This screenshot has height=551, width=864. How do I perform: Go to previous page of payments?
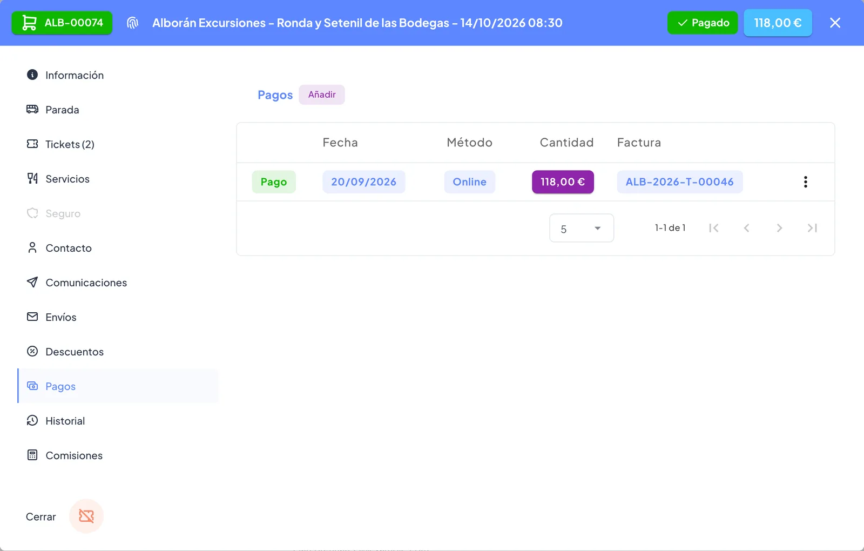tap(746, 228)
